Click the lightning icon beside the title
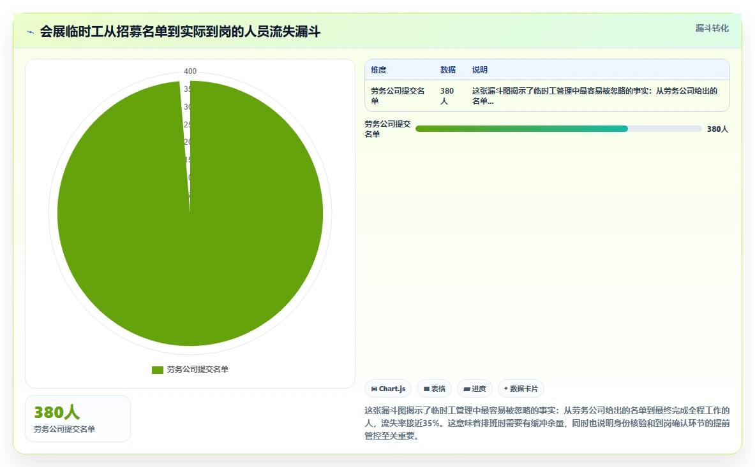The height and width of the screenshot is (467, 755). (31, 32)
